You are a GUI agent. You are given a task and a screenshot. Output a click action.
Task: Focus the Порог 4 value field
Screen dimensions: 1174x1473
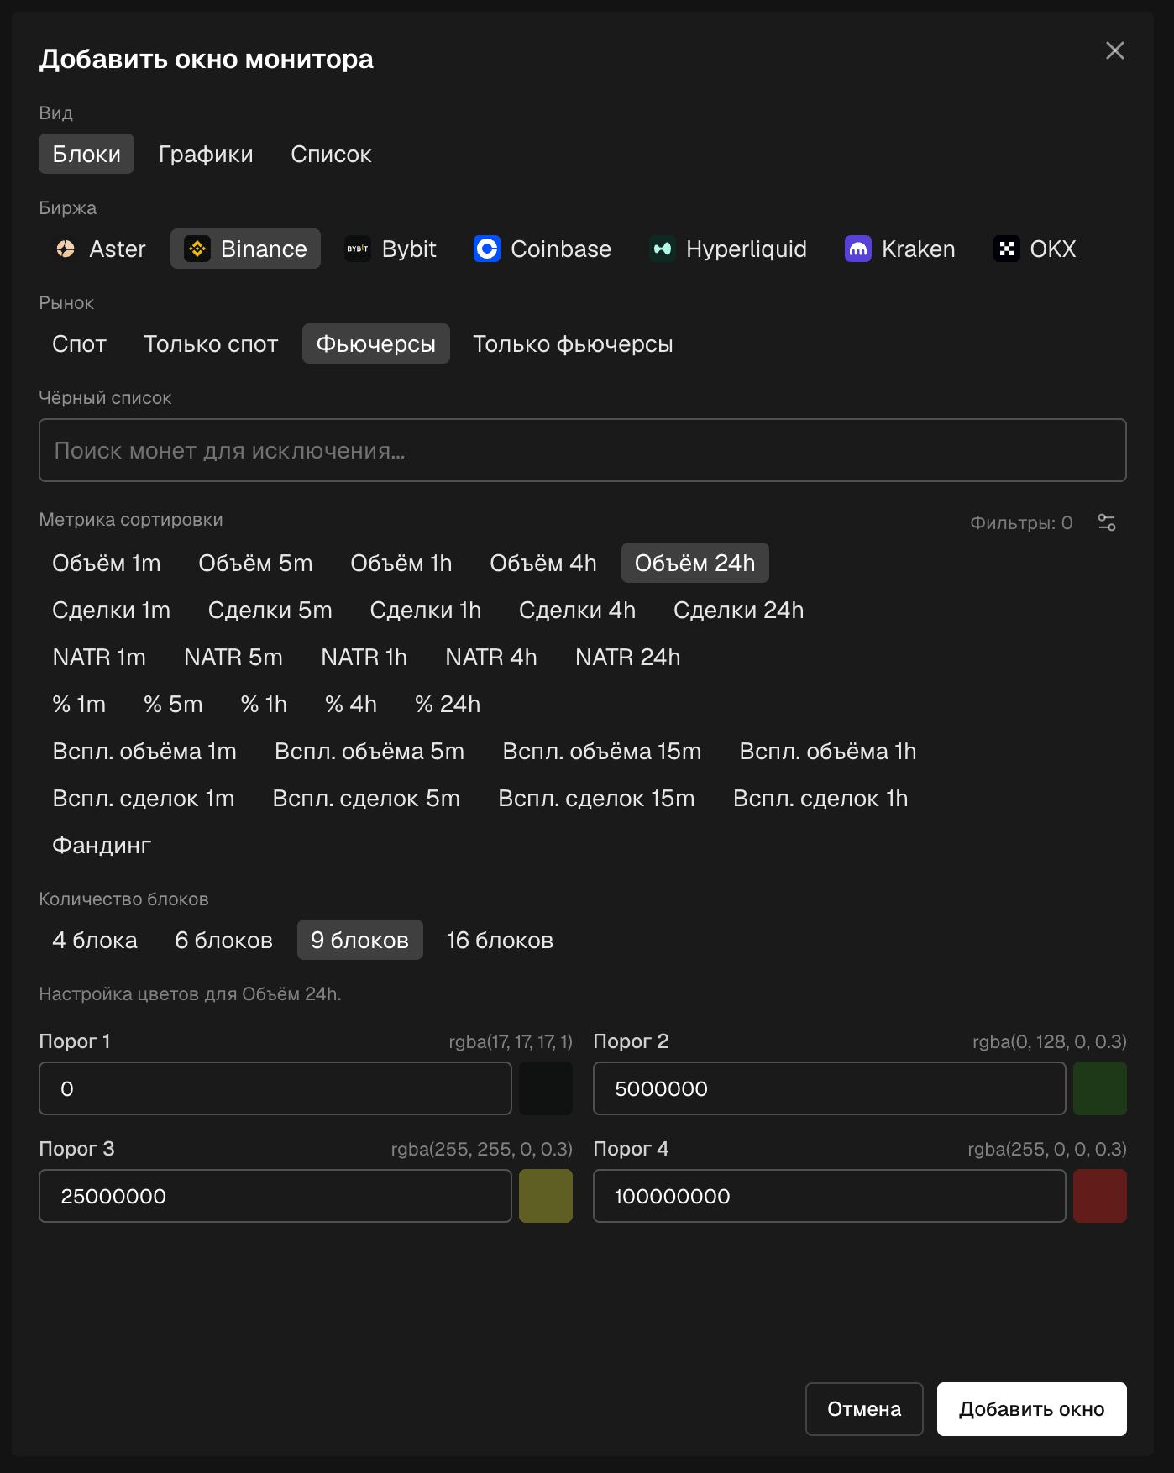tap(830, 1197)
